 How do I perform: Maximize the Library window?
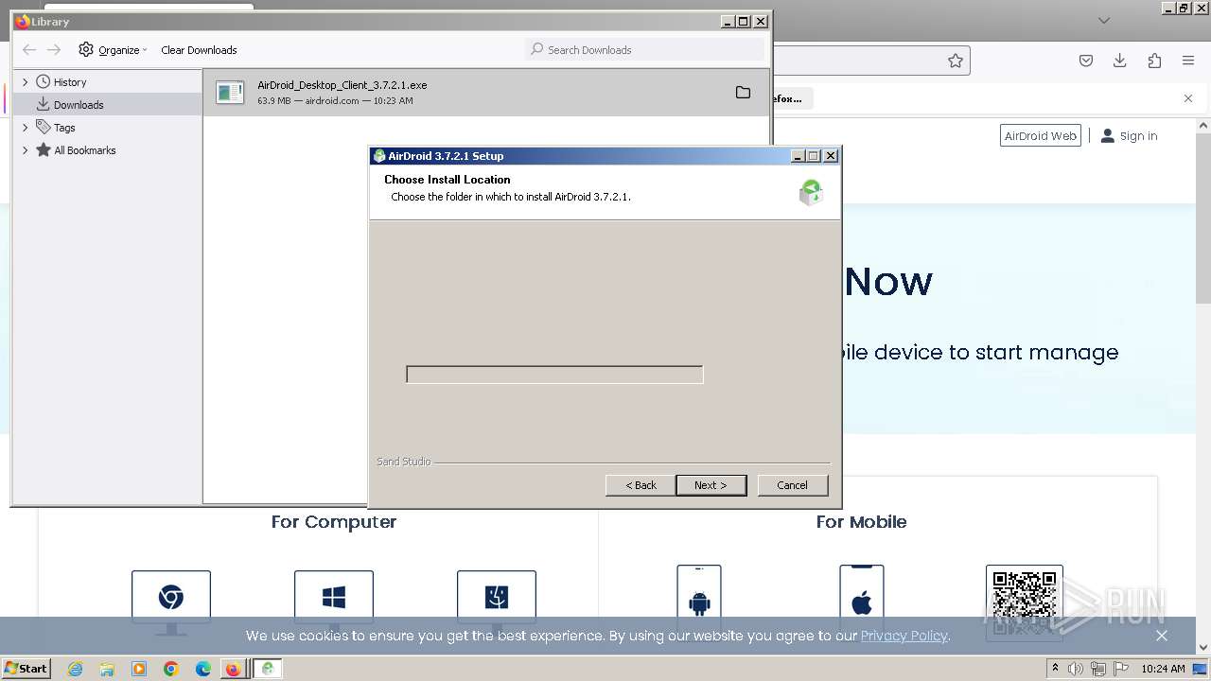(x=744, y=21)
